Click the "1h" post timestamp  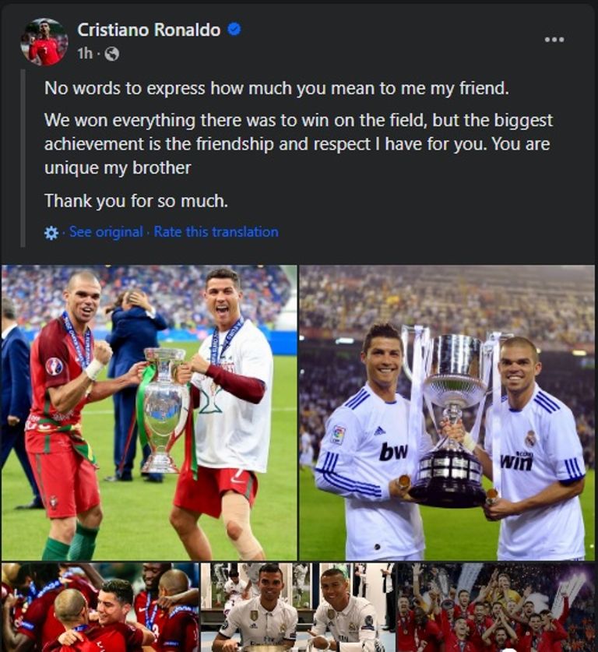click(x=85, y=54)
